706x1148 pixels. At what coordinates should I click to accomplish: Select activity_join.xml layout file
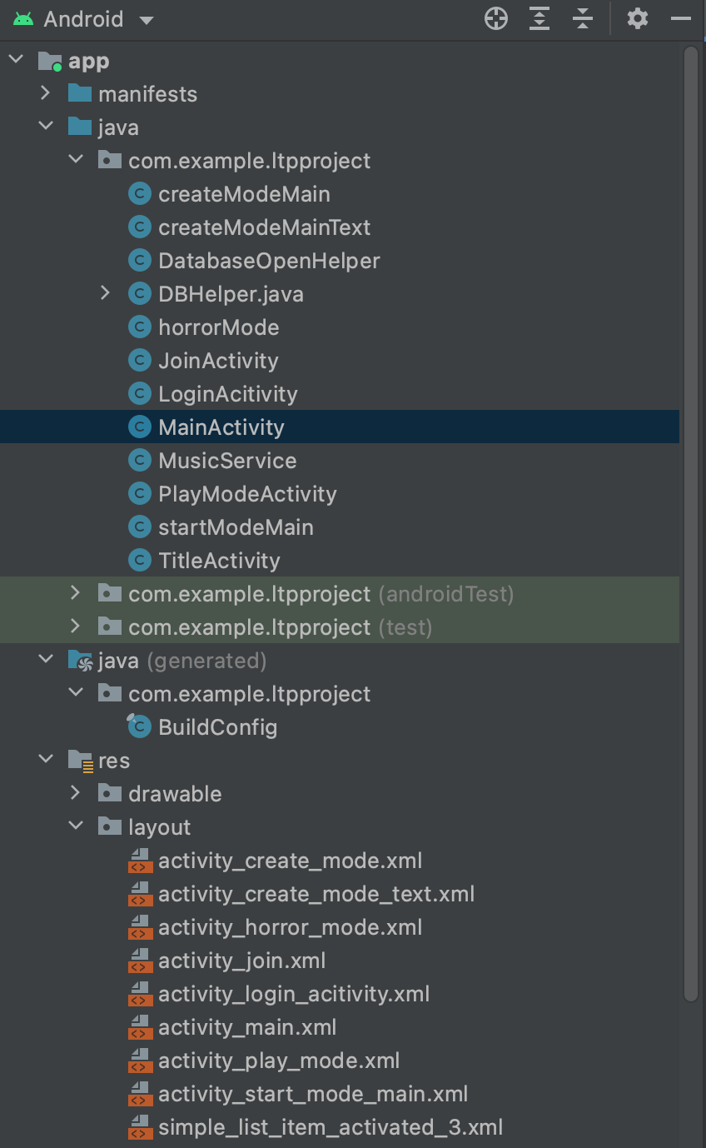[x=241, y=961]
